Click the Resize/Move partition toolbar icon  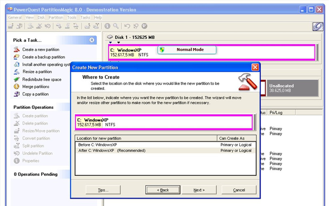11,26
